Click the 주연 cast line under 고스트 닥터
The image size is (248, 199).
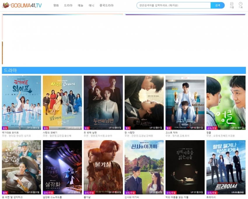point(177,136)
